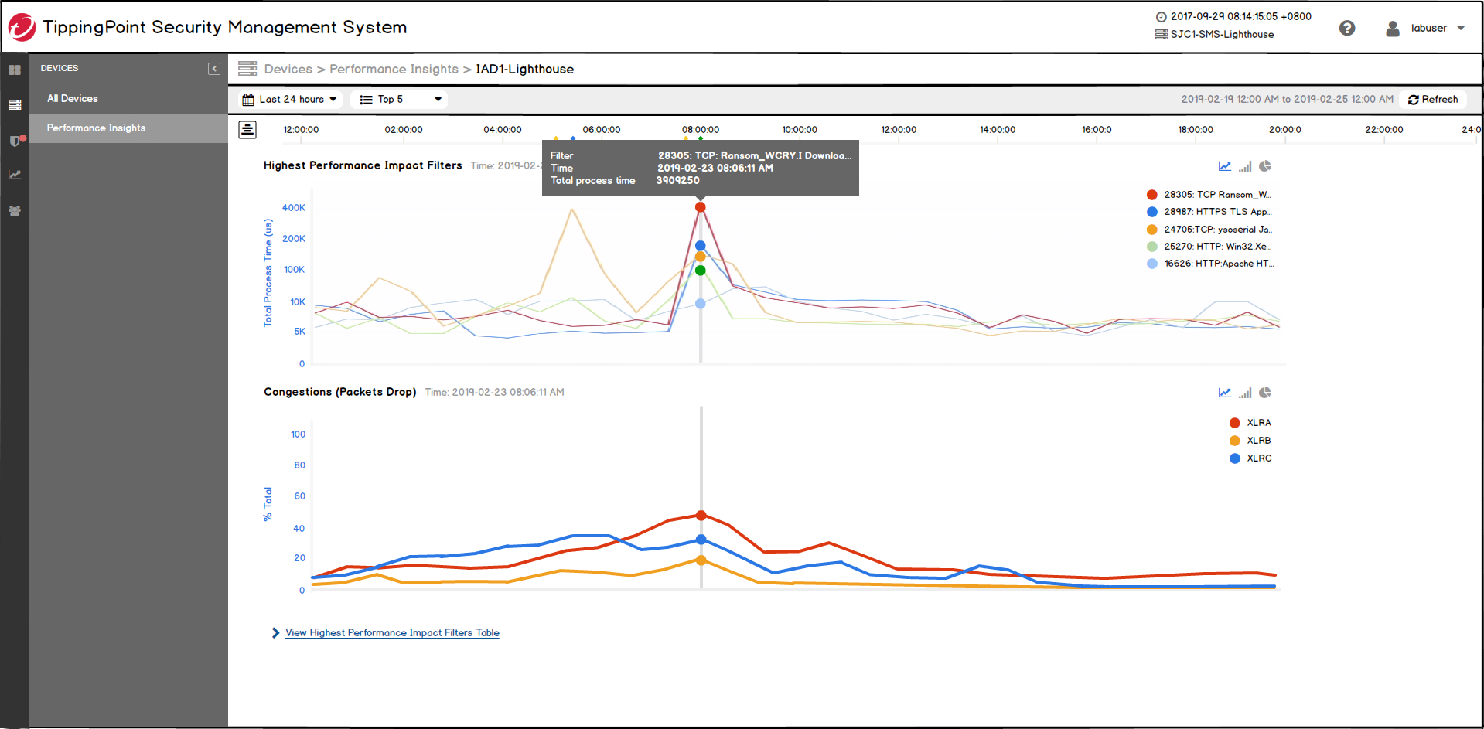Image resolution: width=1484 pixels, height=729 pixels.
Task: Click the timeline list icon at left
Action: [x=247, y=130]
